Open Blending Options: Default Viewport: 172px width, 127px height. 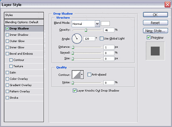click(24, 22)
